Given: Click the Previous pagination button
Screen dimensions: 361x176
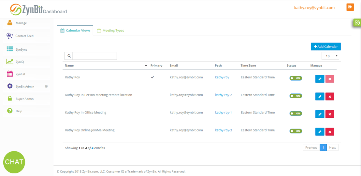Looking at the screenshot, I should click(x=311, y=147).
